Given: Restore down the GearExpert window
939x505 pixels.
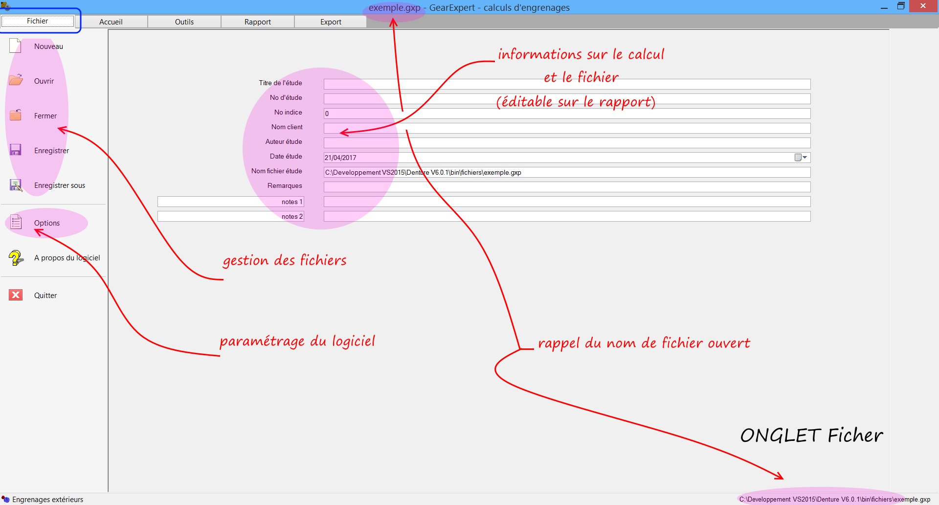Looking at the screenshot, I should click(901, 6).
